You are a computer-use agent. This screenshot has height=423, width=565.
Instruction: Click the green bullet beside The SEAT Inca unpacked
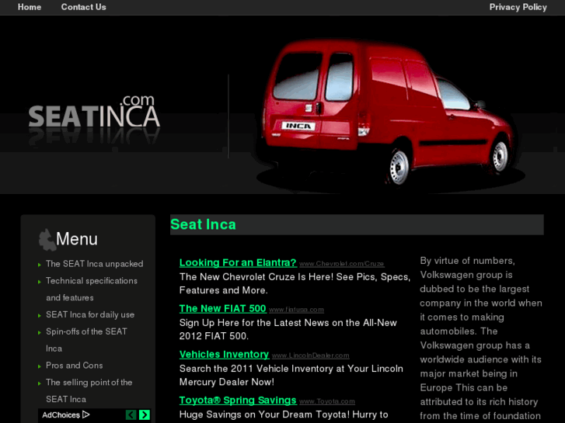pos(40,265)
